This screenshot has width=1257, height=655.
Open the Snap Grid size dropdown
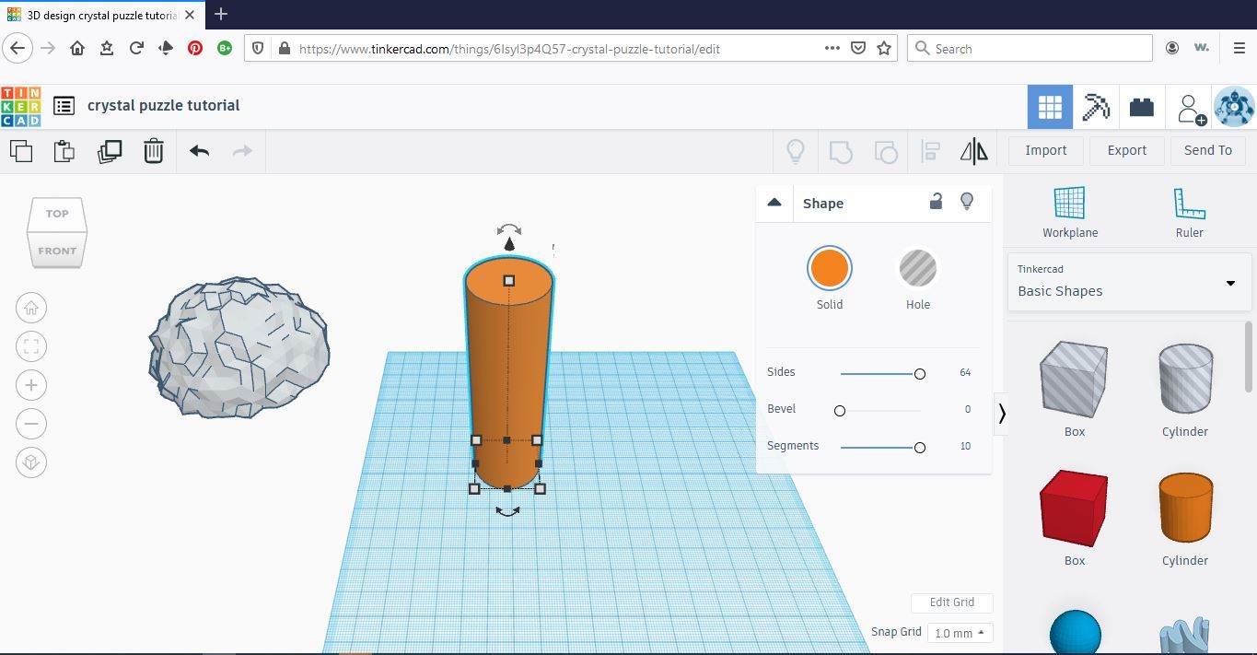pos(959,633)
